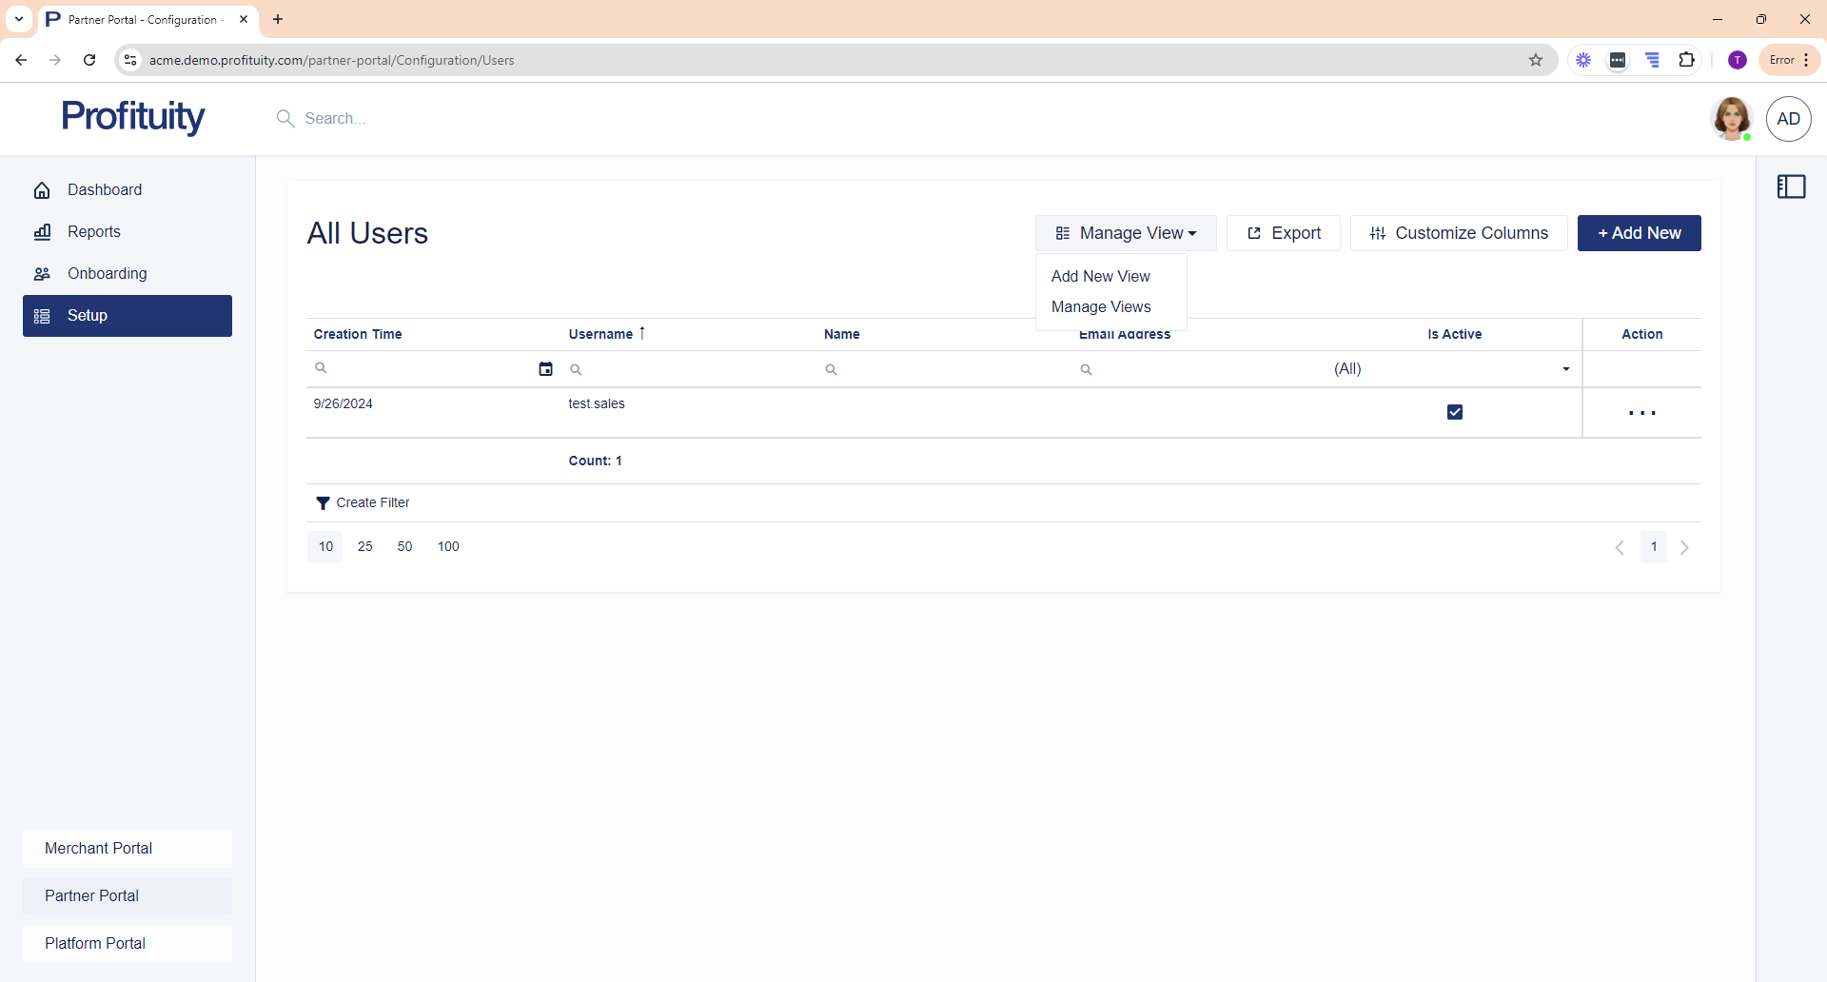The width and height of the screenshot is (1827, 982).
Task: Open the three-dot Action menu for test.sales
Action: [1641, 413]
